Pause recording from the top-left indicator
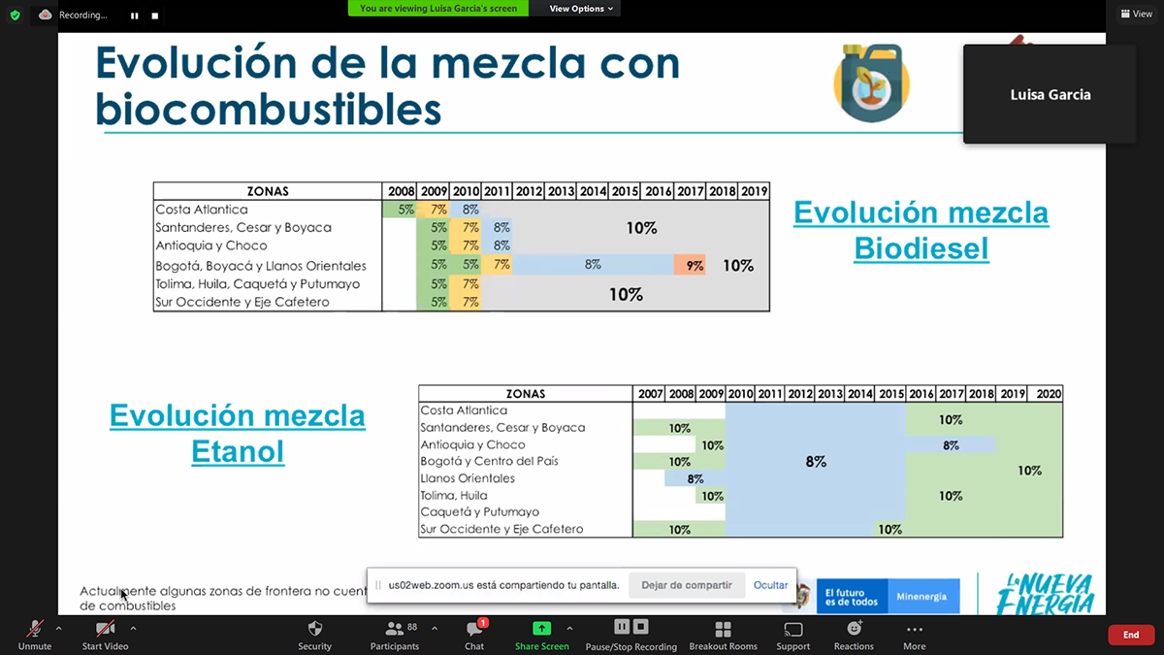 click(x=135, y=16)
